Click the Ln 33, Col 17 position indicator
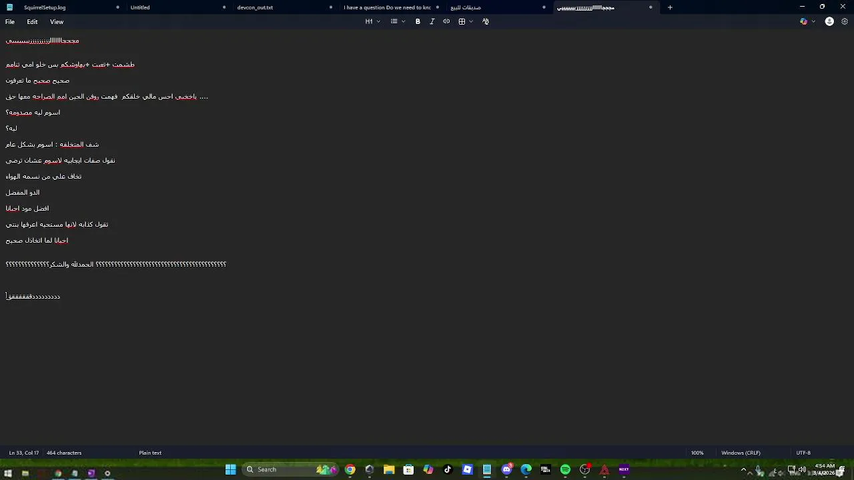Screen dimensions: 854x480 (24, 453)
